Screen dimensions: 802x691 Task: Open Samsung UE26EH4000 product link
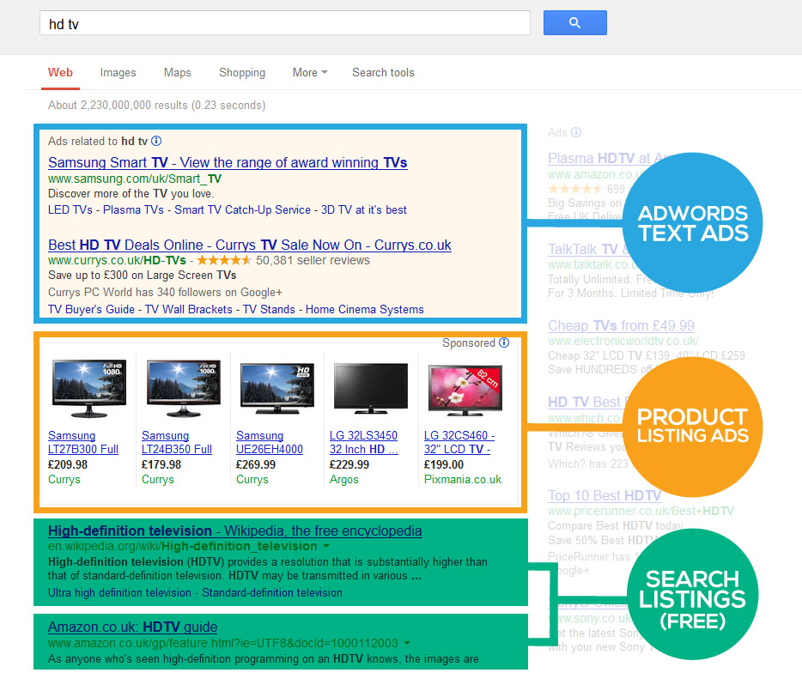(x=270, y=442)
